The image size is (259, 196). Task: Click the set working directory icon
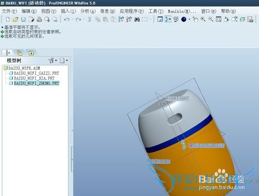[31, 19]
